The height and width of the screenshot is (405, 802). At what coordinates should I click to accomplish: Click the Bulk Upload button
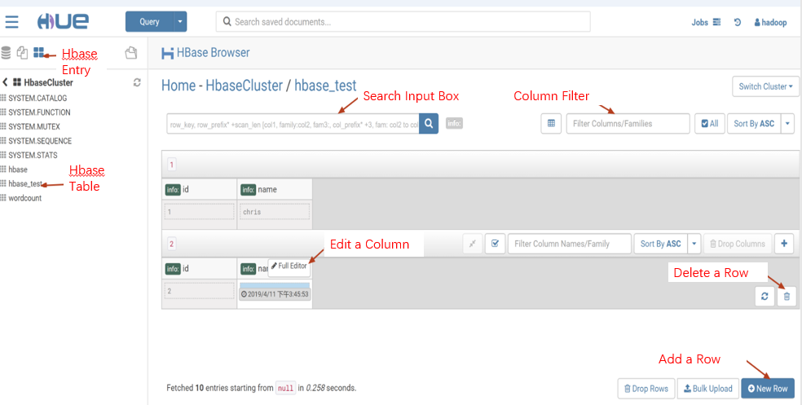pos(708,389)
